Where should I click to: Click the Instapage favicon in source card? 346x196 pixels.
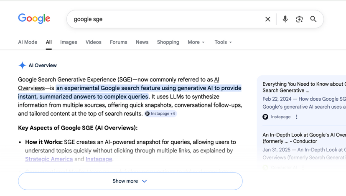point(265,117)
